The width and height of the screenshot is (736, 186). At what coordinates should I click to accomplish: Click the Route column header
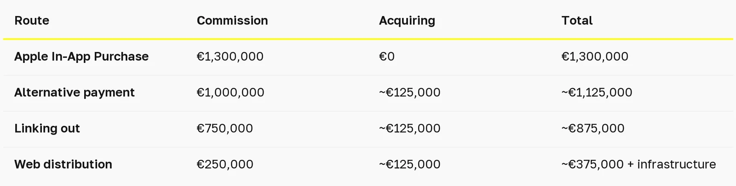32,21
